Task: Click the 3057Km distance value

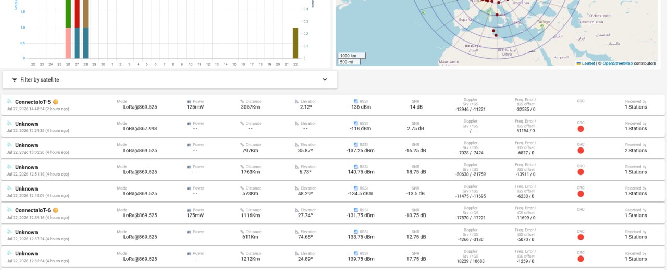Action: 250,107
